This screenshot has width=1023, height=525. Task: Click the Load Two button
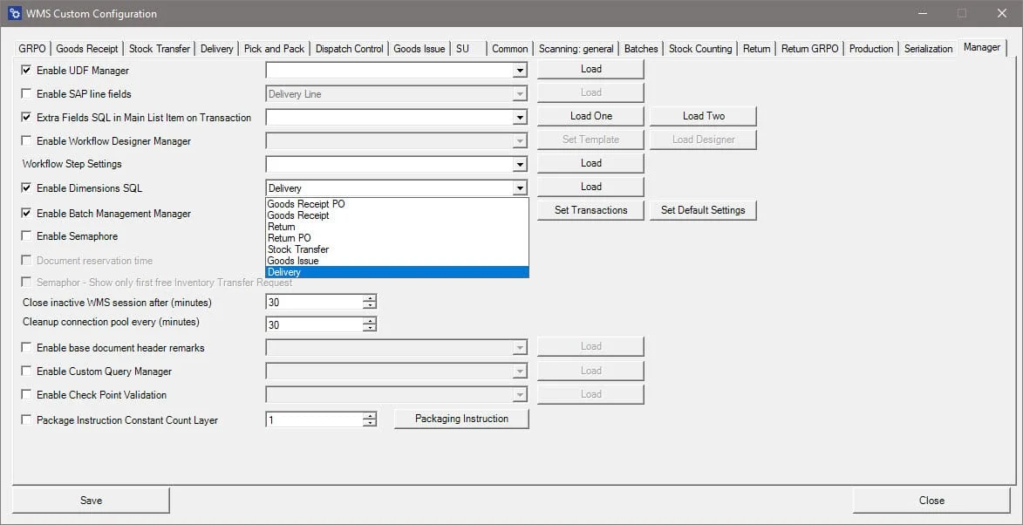703,116
